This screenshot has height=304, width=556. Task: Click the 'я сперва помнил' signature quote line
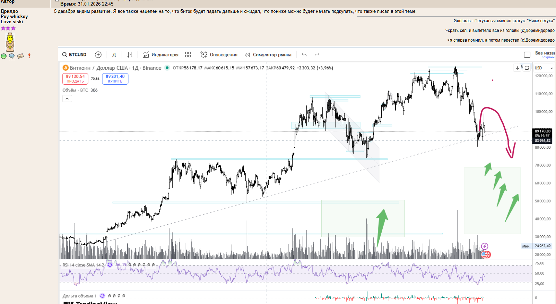(x=501, y=40)
